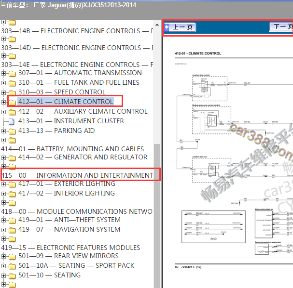The width and height of the screenshot is (293, 288).
Task: Go to next page with 下一页 button
Action: point(281,26)
